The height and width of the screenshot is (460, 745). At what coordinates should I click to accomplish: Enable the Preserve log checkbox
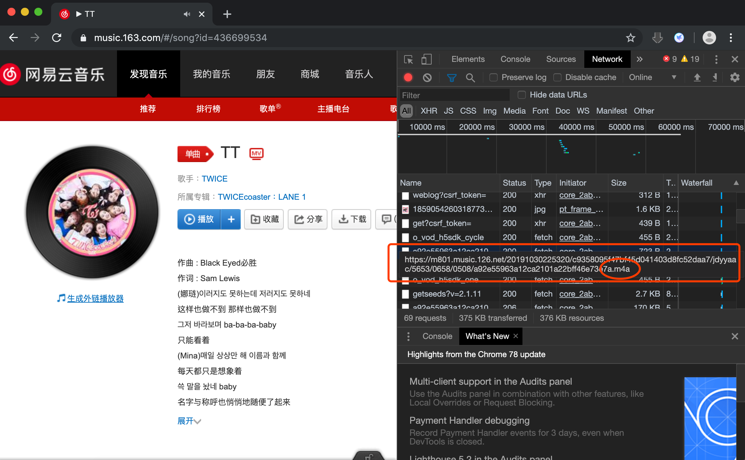(x=494, y=77)
